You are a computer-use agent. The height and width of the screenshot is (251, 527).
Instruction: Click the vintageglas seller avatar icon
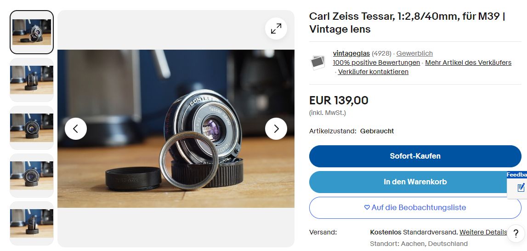tap(318, 63)
